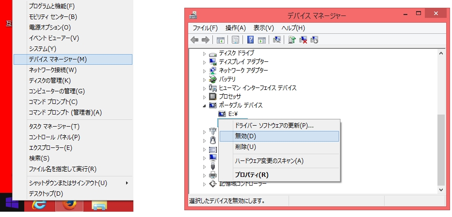The image size is (452, 217).
Task: Click the プロセッサ processor chip icon
Action: (213, 97)
